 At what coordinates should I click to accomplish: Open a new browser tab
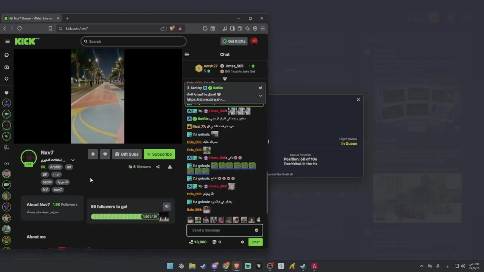tap(67, 18)
